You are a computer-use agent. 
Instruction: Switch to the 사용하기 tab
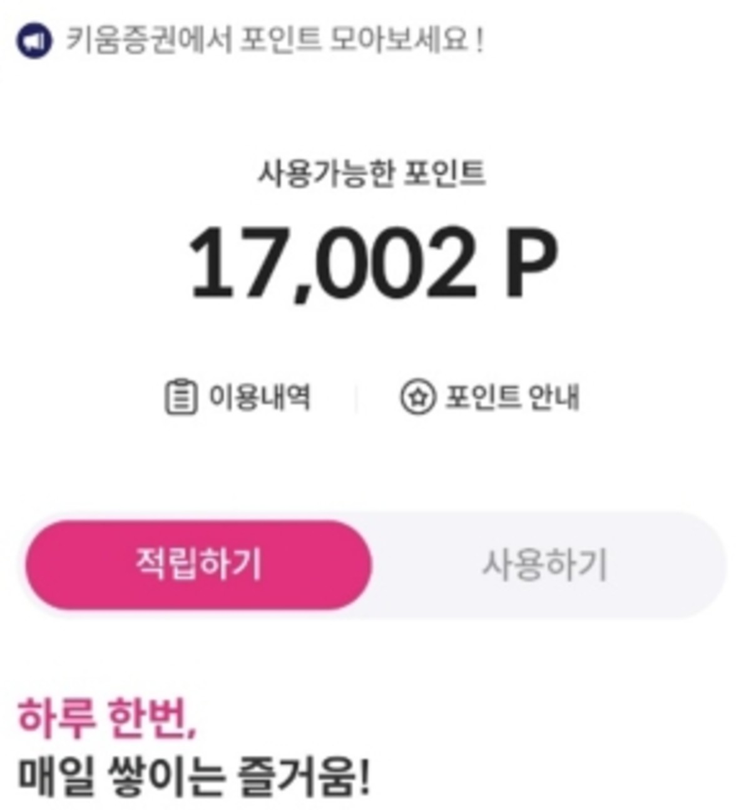544,565
